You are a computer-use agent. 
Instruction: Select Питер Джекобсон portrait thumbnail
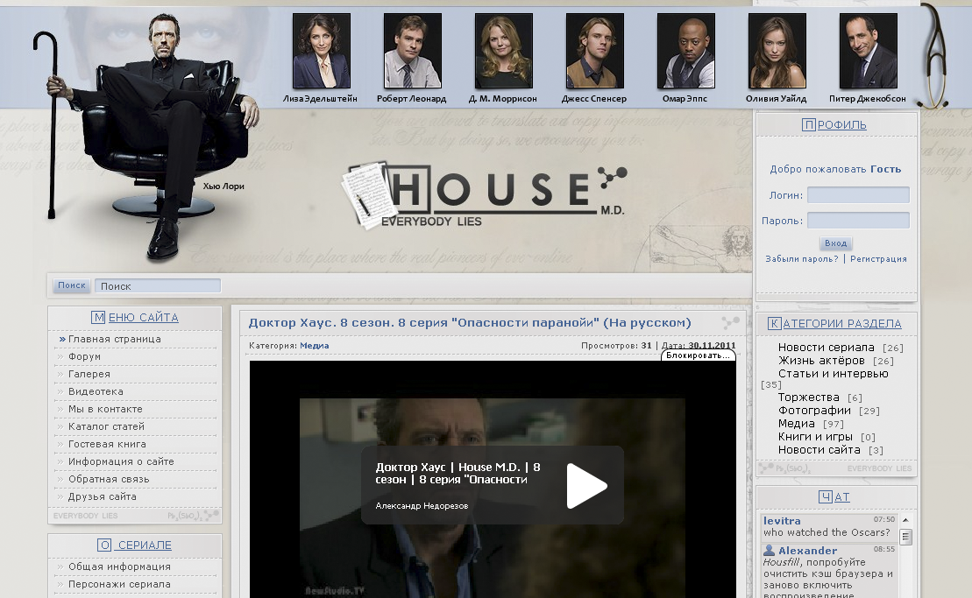pyautogui.click(x=868, y=51)
